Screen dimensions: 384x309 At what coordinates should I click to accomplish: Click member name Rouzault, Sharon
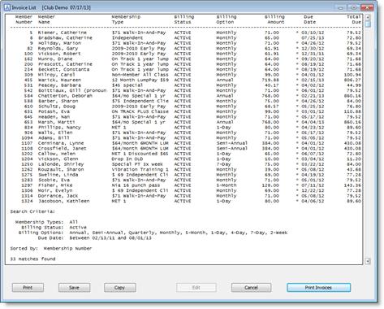[61, 170]
